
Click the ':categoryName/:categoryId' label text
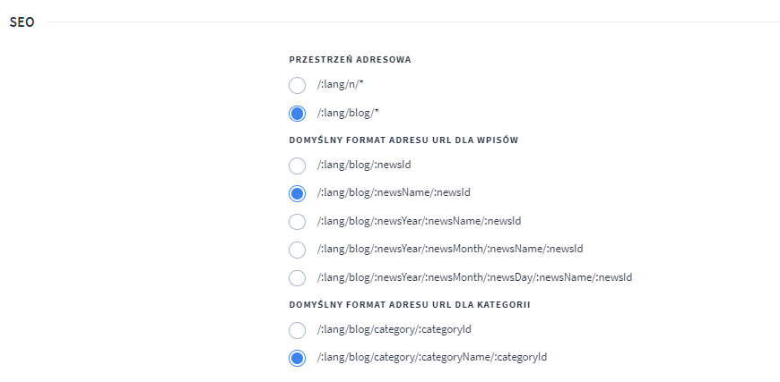(x=432, y=357)
